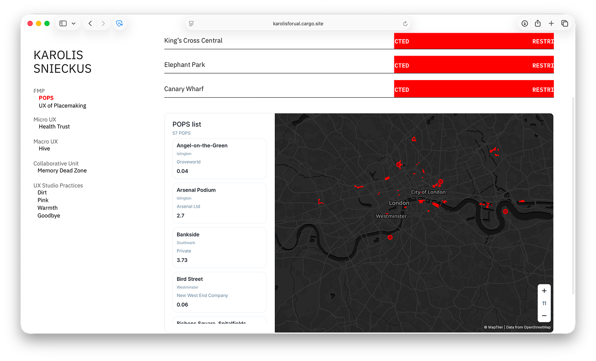596x361 pixels.
Task: Click the privacy shield icon in toolbar
Action: click(119, 23)
